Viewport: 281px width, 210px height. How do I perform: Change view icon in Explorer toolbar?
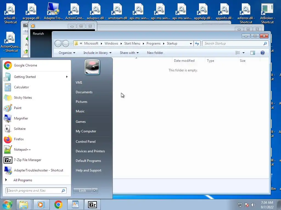[x=237, y=53]
